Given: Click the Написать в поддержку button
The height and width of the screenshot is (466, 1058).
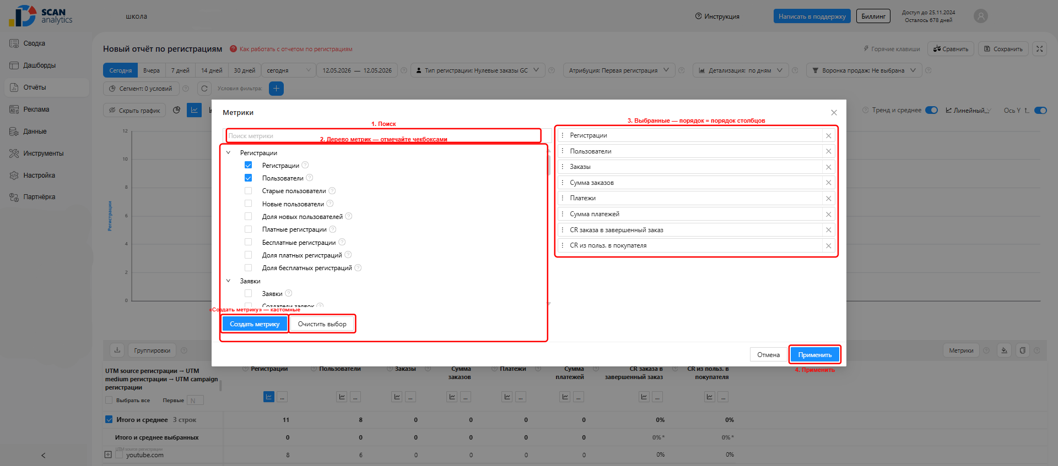Looking at the screenshot, I should [812, 17].
